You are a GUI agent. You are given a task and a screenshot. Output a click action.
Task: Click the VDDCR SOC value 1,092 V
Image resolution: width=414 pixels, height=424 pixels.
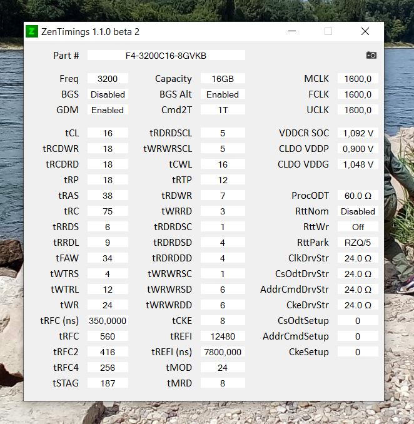[358, 133]
